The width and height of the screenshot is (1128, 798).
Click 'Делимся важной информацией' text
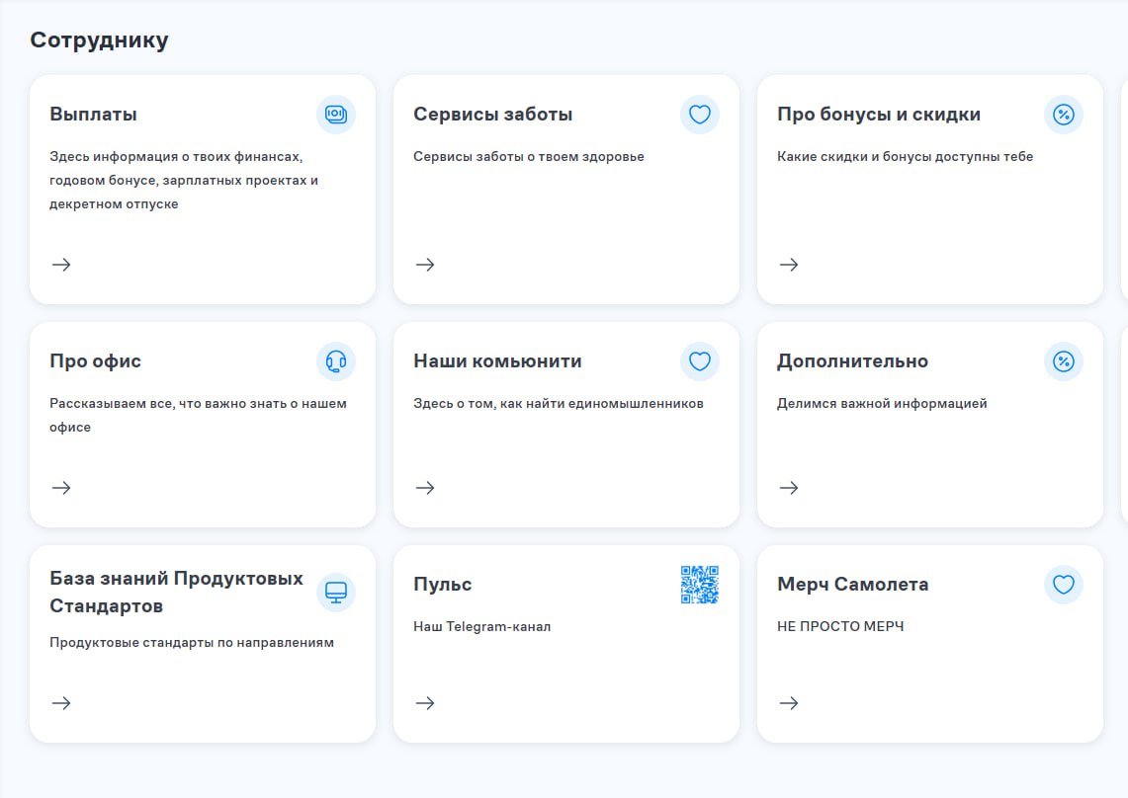[x=882, y=403]
